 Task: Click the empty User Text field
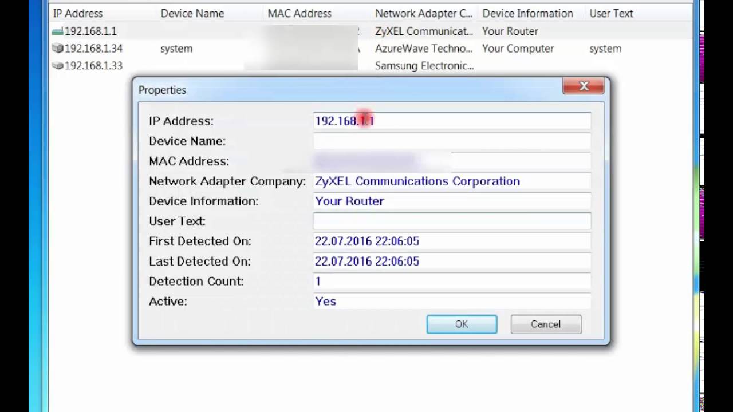tap(452, 221)
